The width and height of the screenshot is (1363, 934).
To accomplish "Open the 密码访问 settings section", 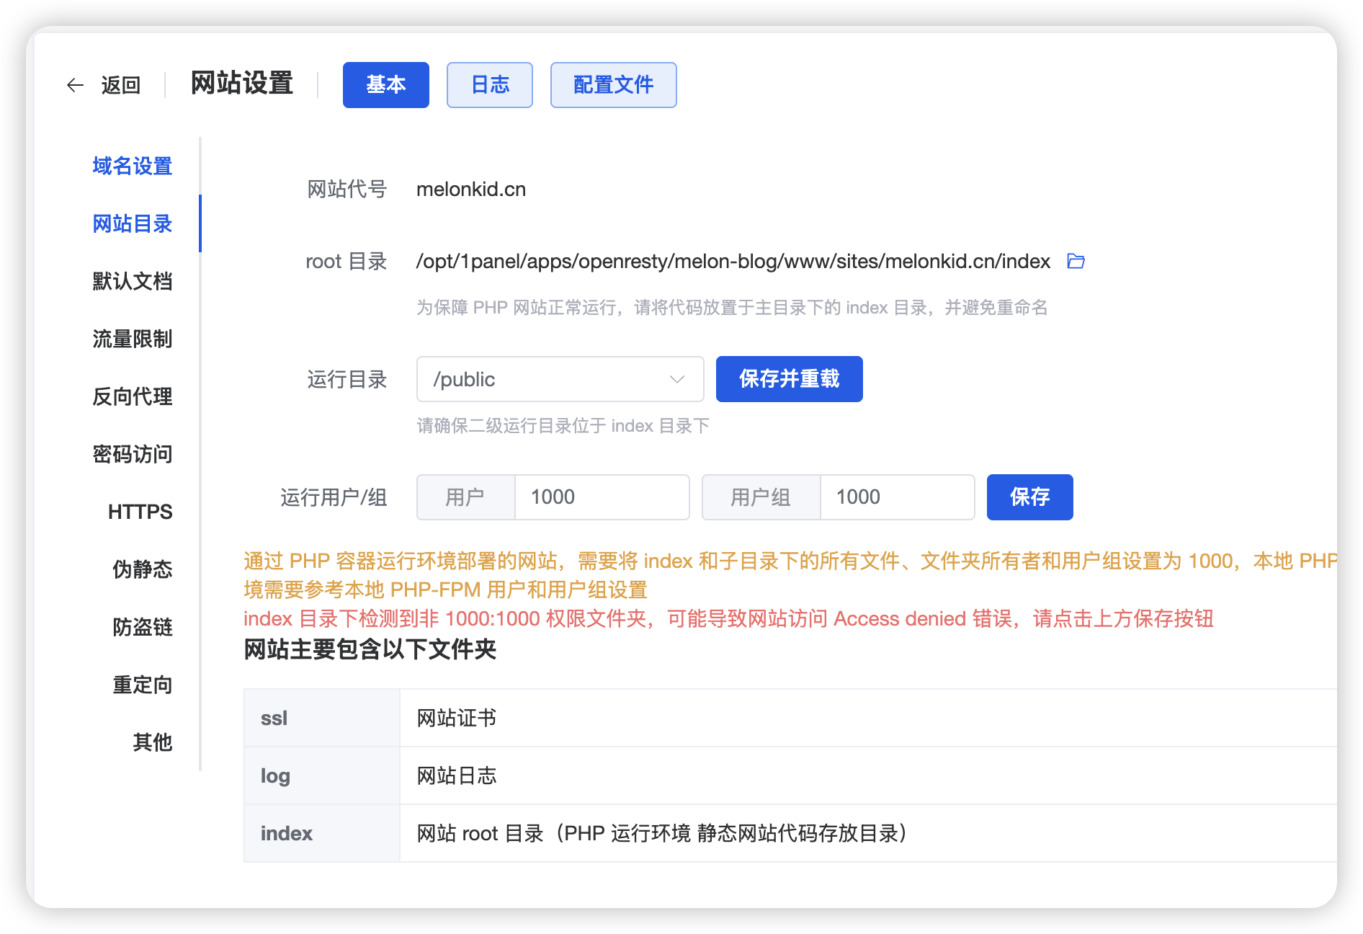I will 131,454.
